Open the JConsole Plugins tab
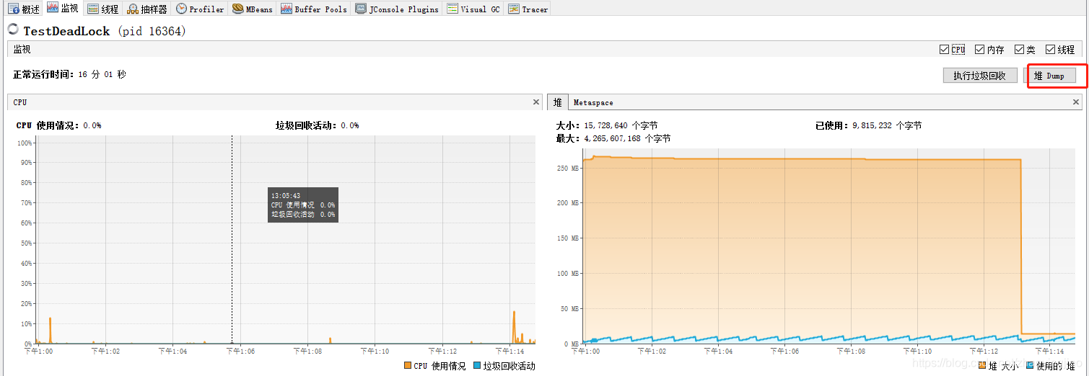This screenshot has width=1089, height=376. [x=397, y=9]
